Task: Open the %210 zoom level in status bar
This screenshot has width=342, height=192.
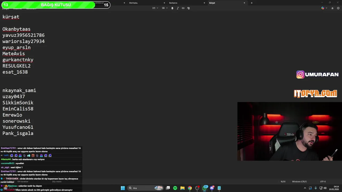Action: click(x=283, y=182)
